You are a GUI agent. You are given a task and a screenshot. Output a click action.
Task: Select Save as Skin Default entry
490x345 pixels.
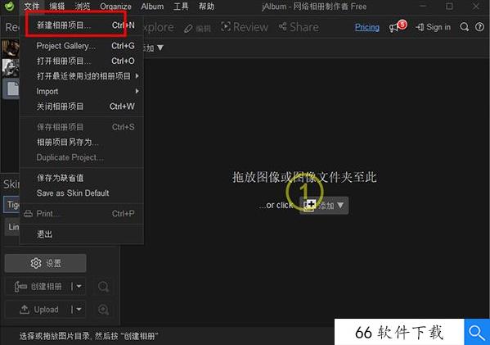[x=82, y=193]
